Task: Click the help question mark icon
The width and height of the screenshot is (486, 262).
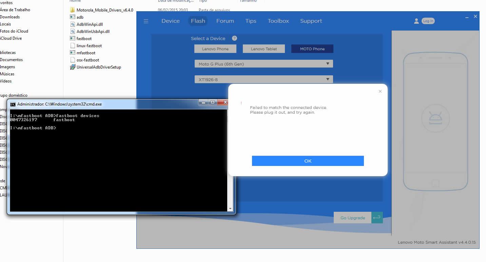Action: coord(234,38)
